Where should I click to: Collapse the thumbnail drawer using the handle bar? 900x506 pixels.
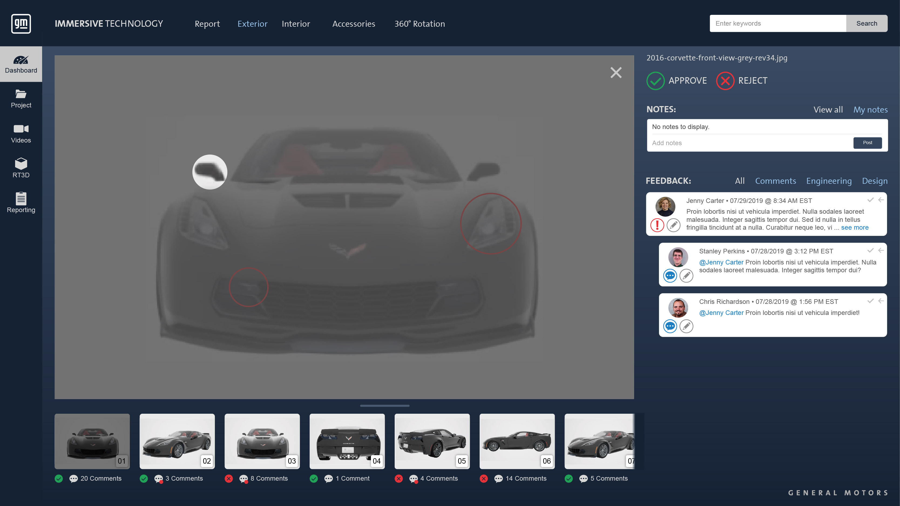[x=384, y=406]
